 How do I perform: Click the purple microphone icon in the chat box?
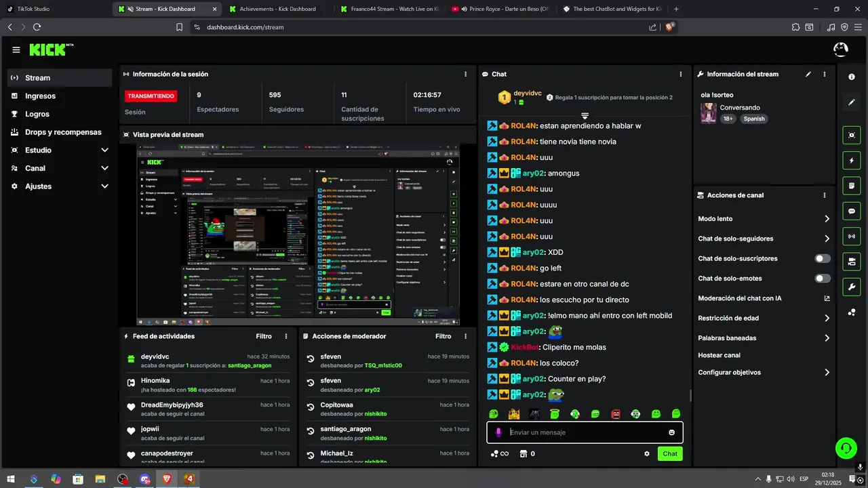[498, 432]
